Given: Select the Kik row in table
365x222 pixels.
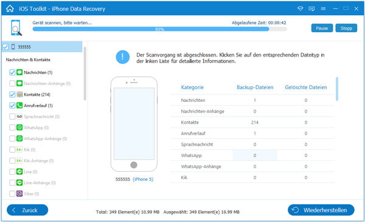Looking at the screenshot, I should pyautogui.click(x=252, y=177).
